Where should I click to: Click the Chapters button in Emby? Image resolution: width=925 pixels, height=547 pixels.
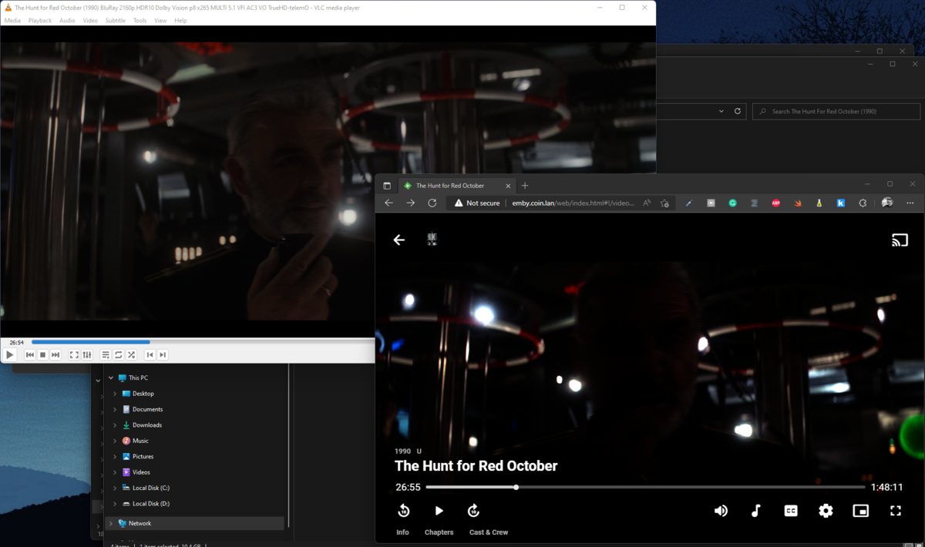click(439, 532)
